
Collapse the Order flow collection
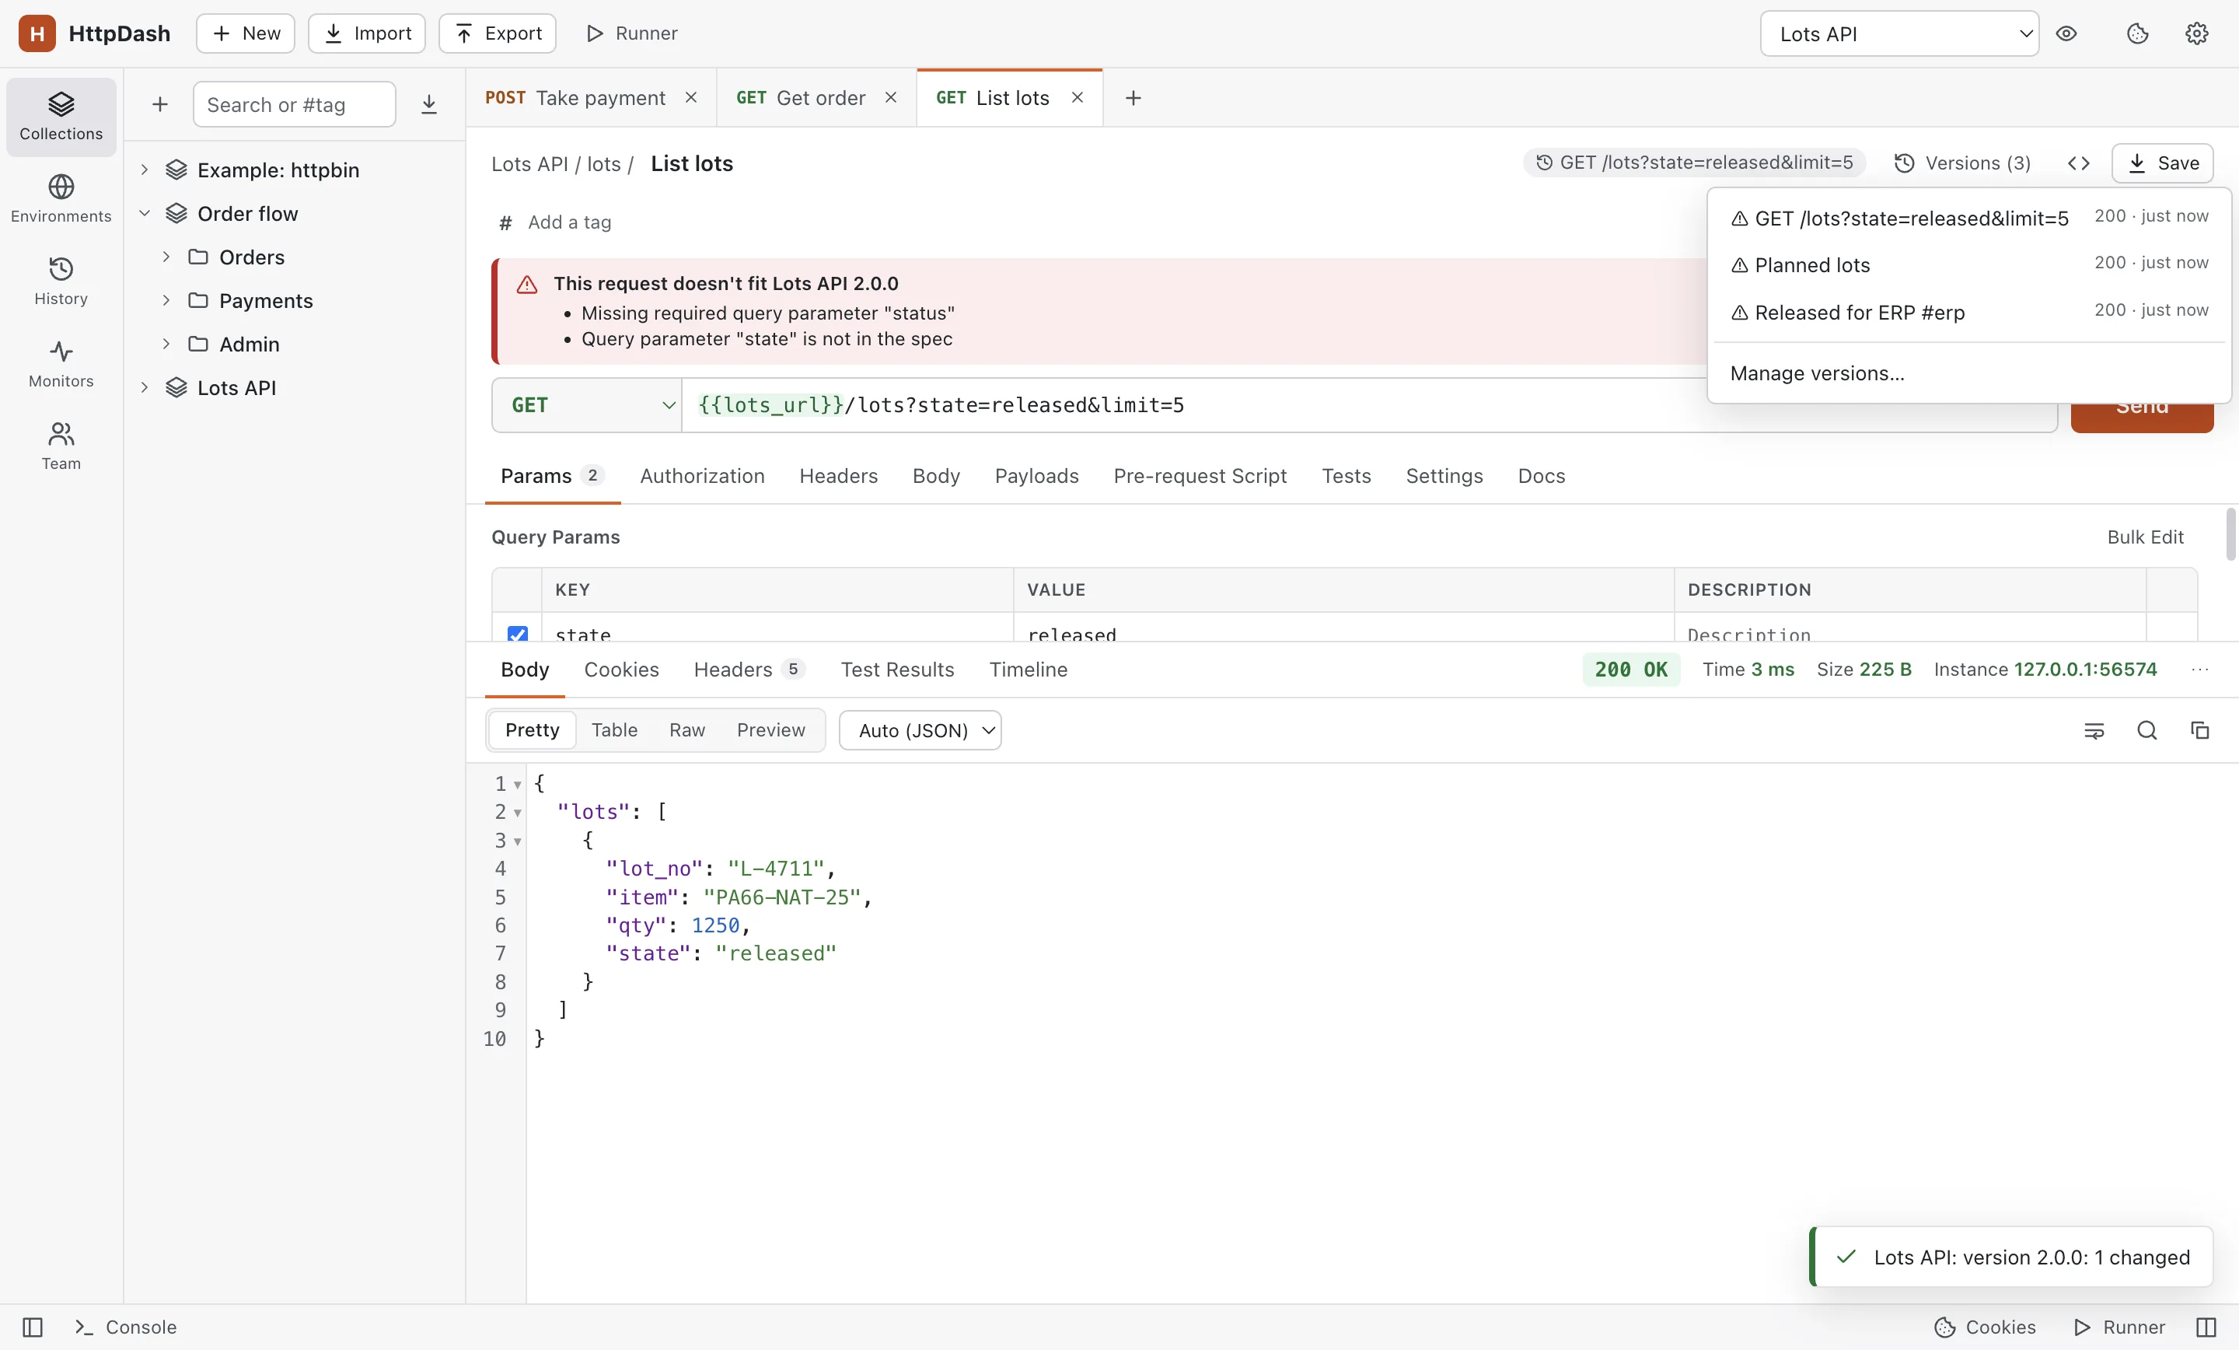[x=144, y=214]
